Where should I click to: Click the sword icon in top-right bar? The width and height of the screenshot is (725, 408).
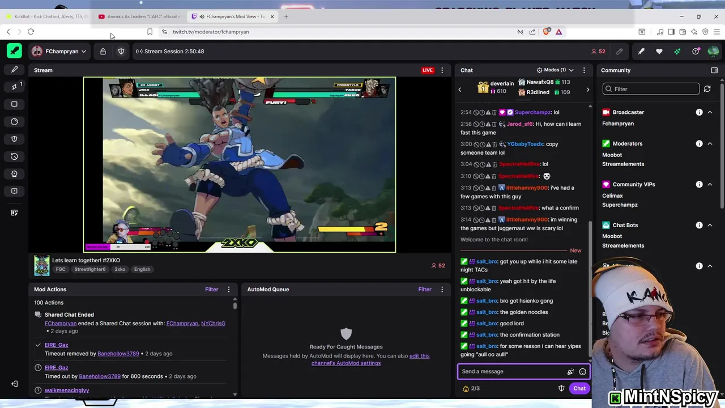[641, 51]
